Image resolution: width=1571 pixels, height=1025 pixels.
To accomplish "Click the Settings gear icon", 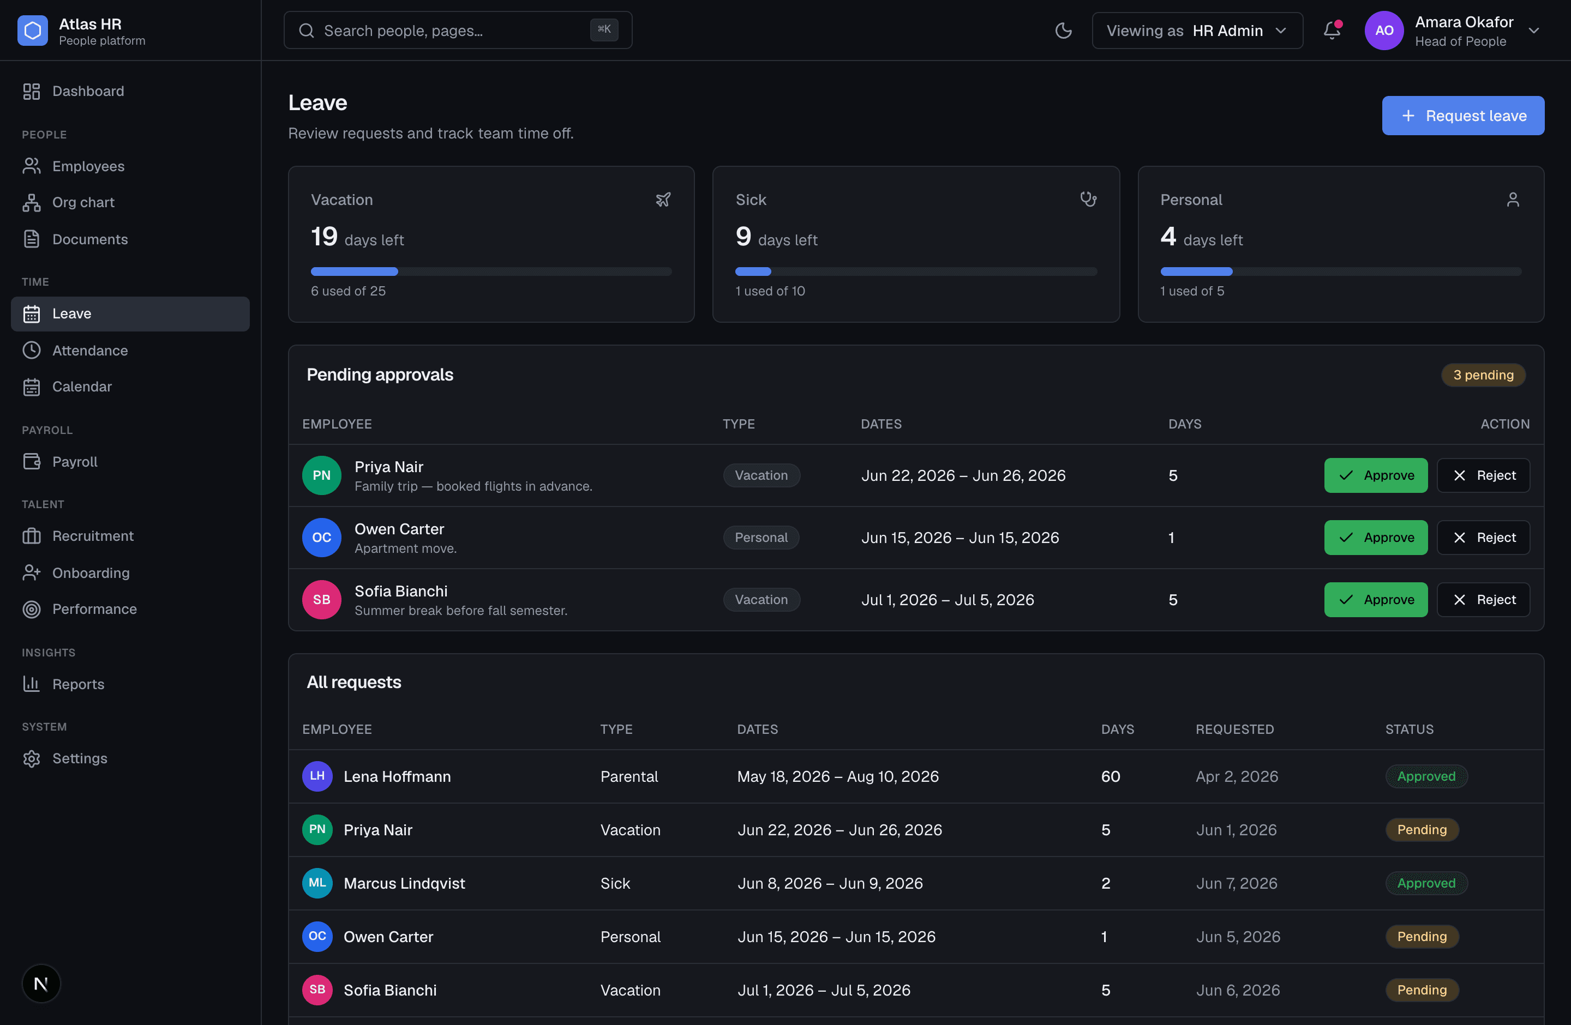I will [32, 758].
